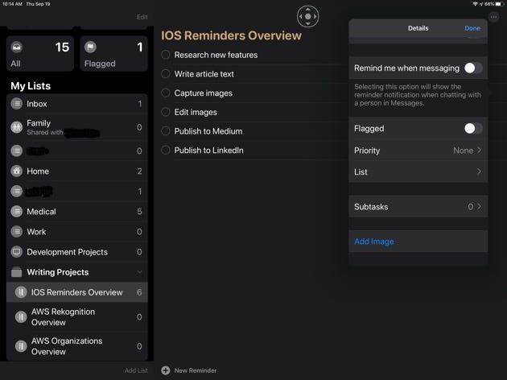
Task: Click the Family shared list people icon
Action: (x=16, y=127)
